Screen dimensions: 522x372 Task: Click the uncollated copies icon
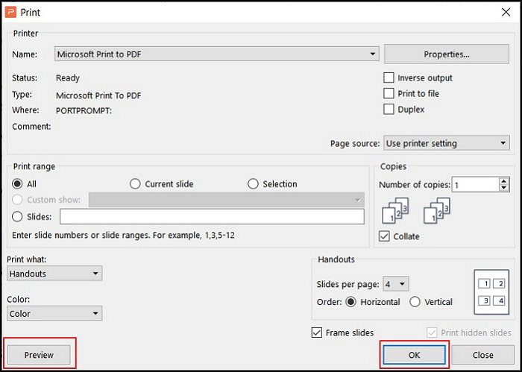[436, 210]
